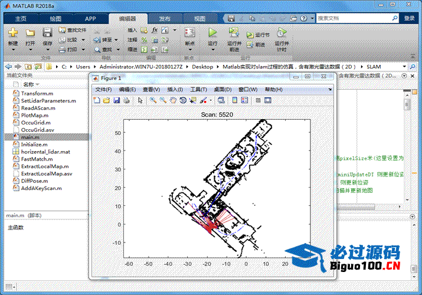The height and width of the screenshot is (295, 422).
Task: Click Figure 1 link plot icon
Action: click(x=221, y=100)
